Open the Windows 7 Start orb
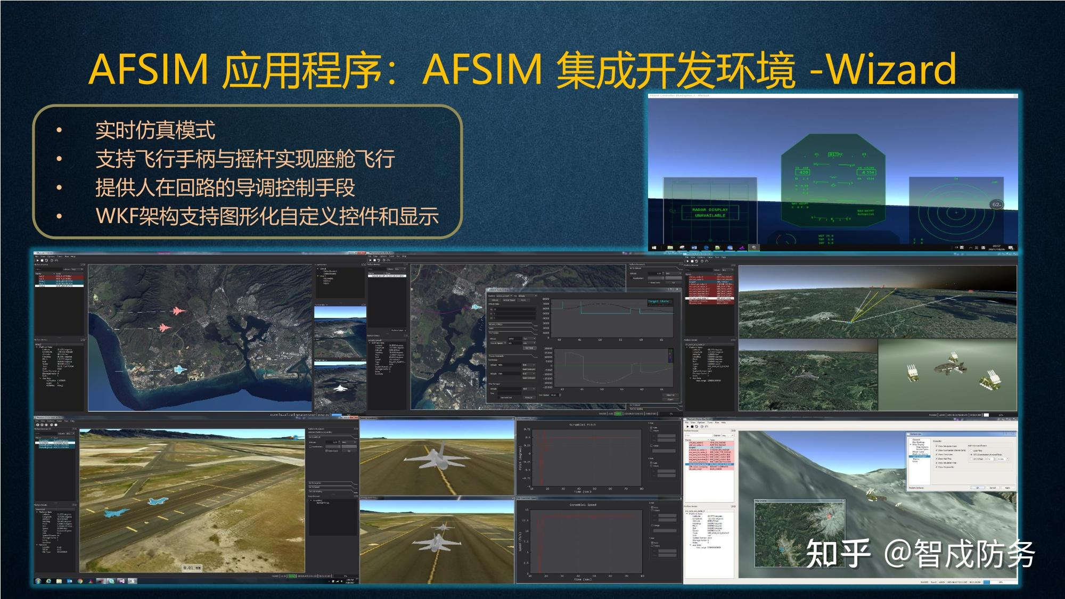 coord(38,581)
